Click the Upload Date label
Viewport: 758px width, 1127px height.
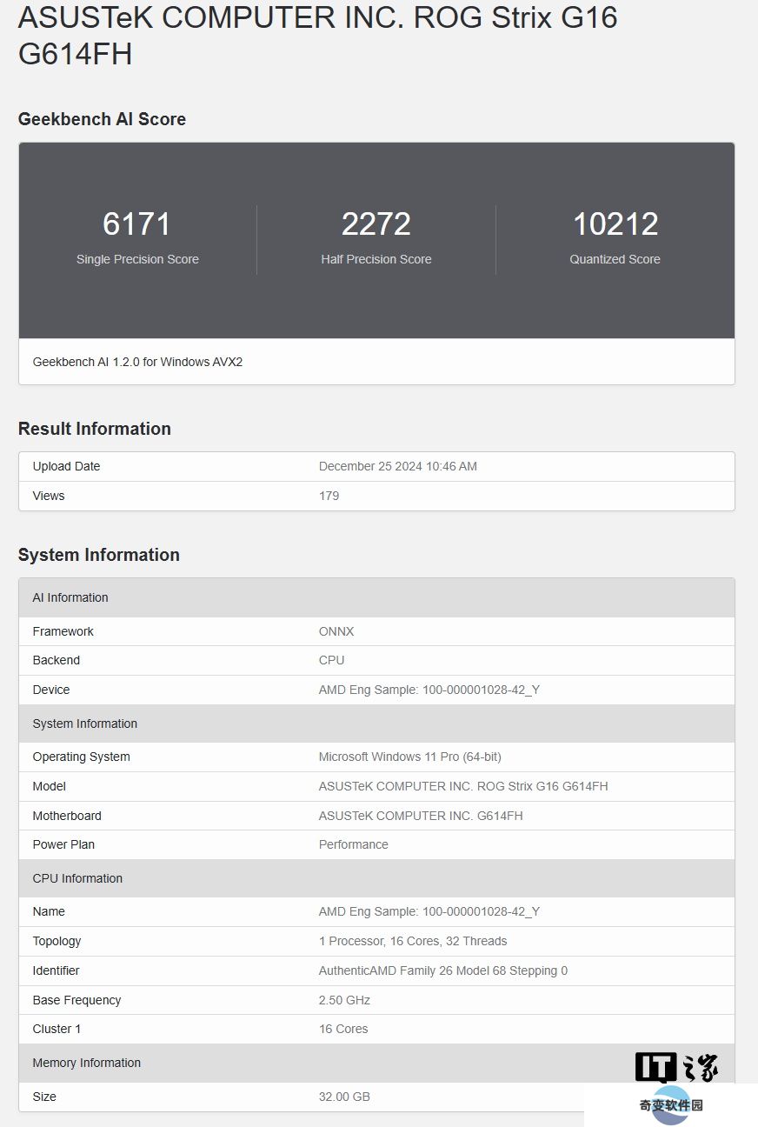click(66, 466)
